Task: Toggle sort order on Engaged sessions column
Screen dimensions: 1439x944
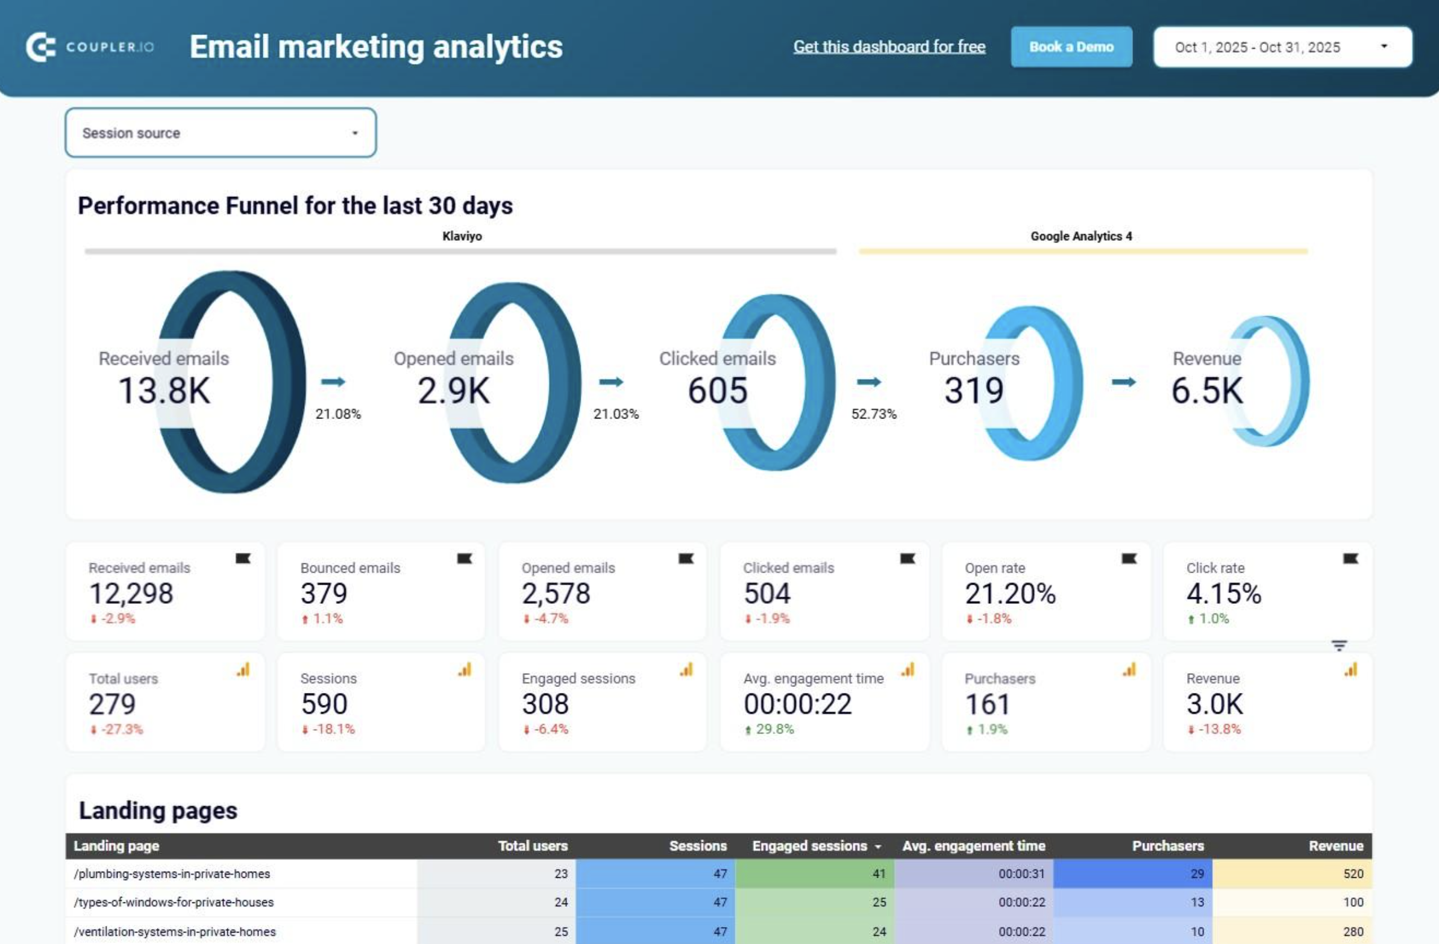Action: point(878,845)
